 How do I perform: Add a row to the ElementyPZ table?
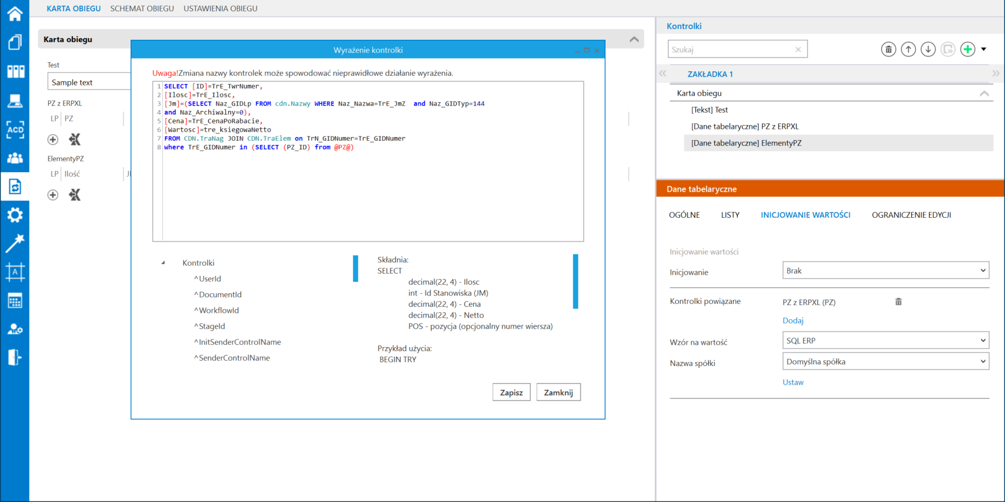[x=53, y=195]
